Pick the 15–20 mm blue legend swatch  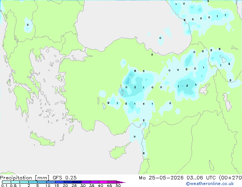[59, 182]
